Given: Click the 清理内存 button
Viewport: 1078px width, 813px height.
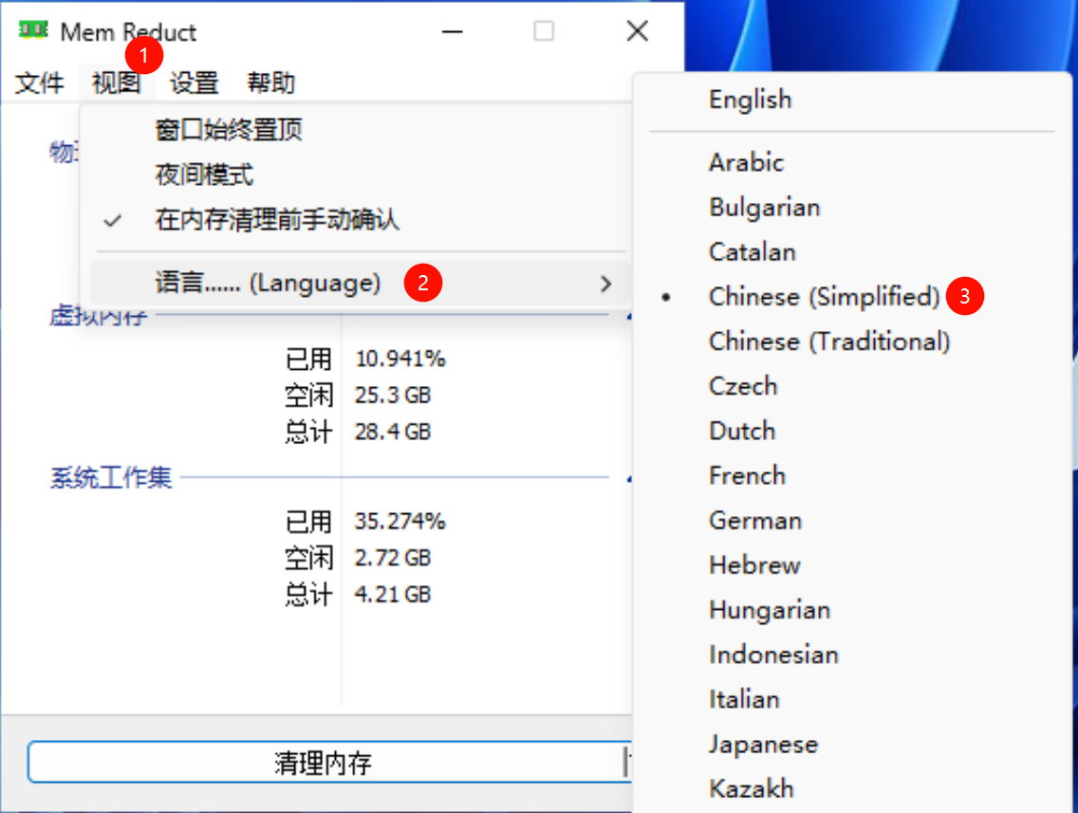Looking at the screenshot, I should coord(323,763).
